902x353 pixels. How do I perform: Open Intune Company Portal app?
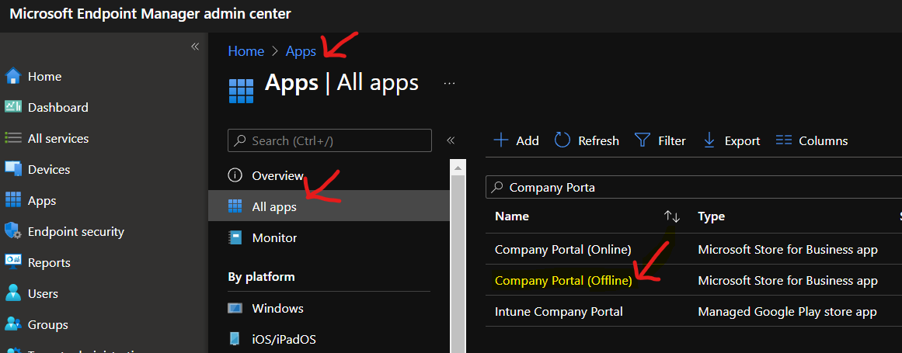(x=559, y=312)
